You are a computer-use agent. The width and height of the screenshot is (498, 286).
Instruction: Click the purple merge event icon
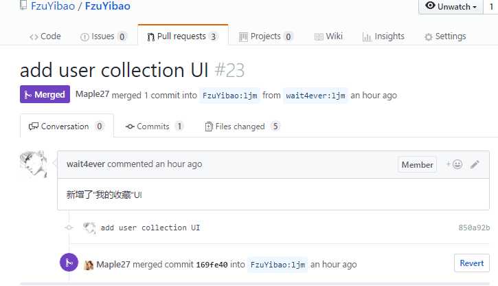69,263
